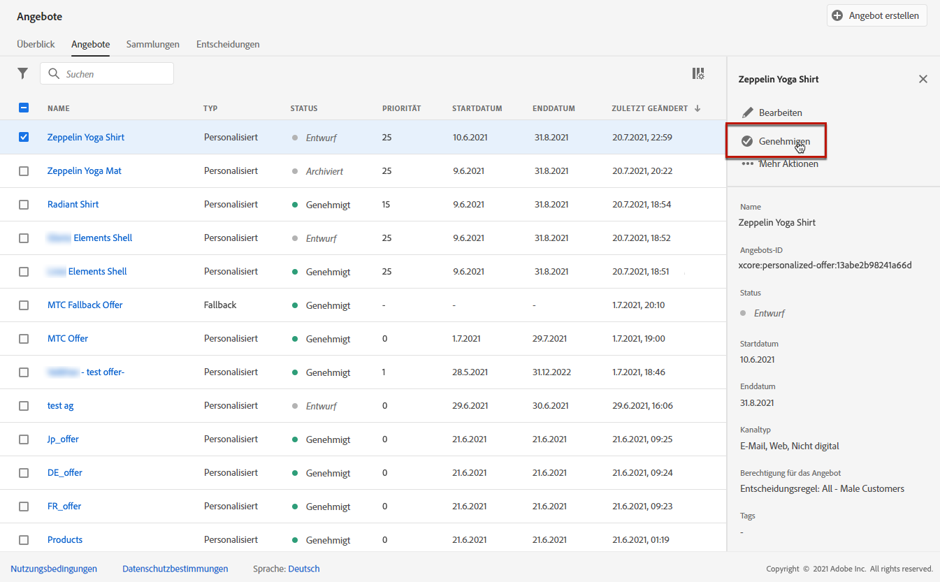
Task: Change language via Deutsch link
Action: pyautogui.click(x=303, y=569)
